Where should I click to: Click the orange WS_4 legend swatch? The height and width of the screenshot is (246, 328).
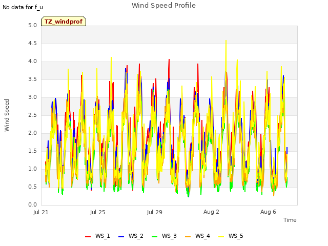click(x=188, y=236)
